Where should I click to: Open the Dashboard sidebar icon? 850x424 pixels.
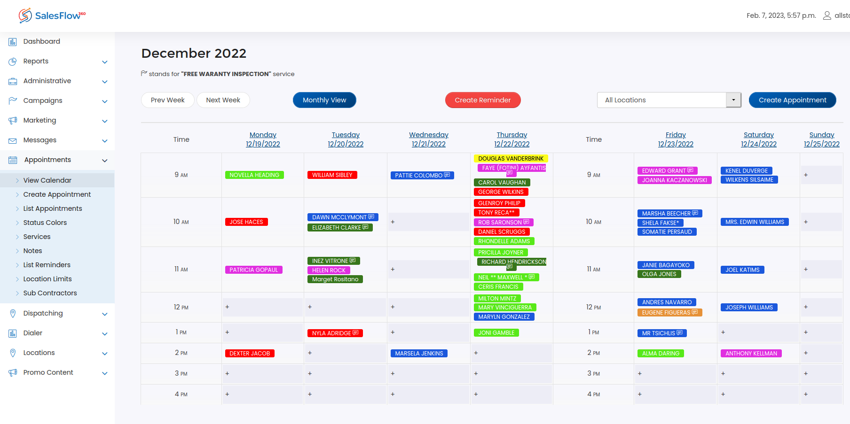click(x=13, y=42)
